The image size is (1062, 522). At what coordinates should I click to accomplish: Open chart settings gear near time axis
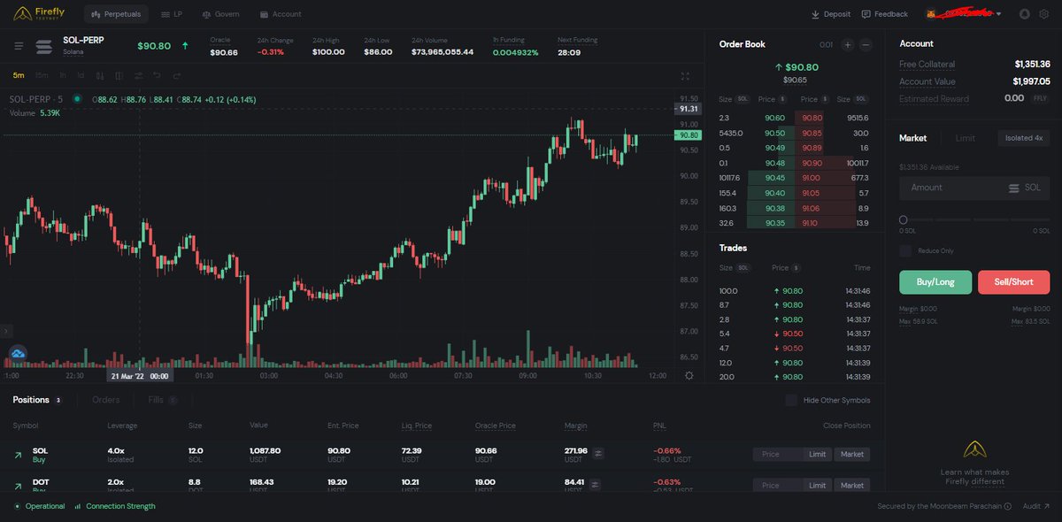(689, 375)
